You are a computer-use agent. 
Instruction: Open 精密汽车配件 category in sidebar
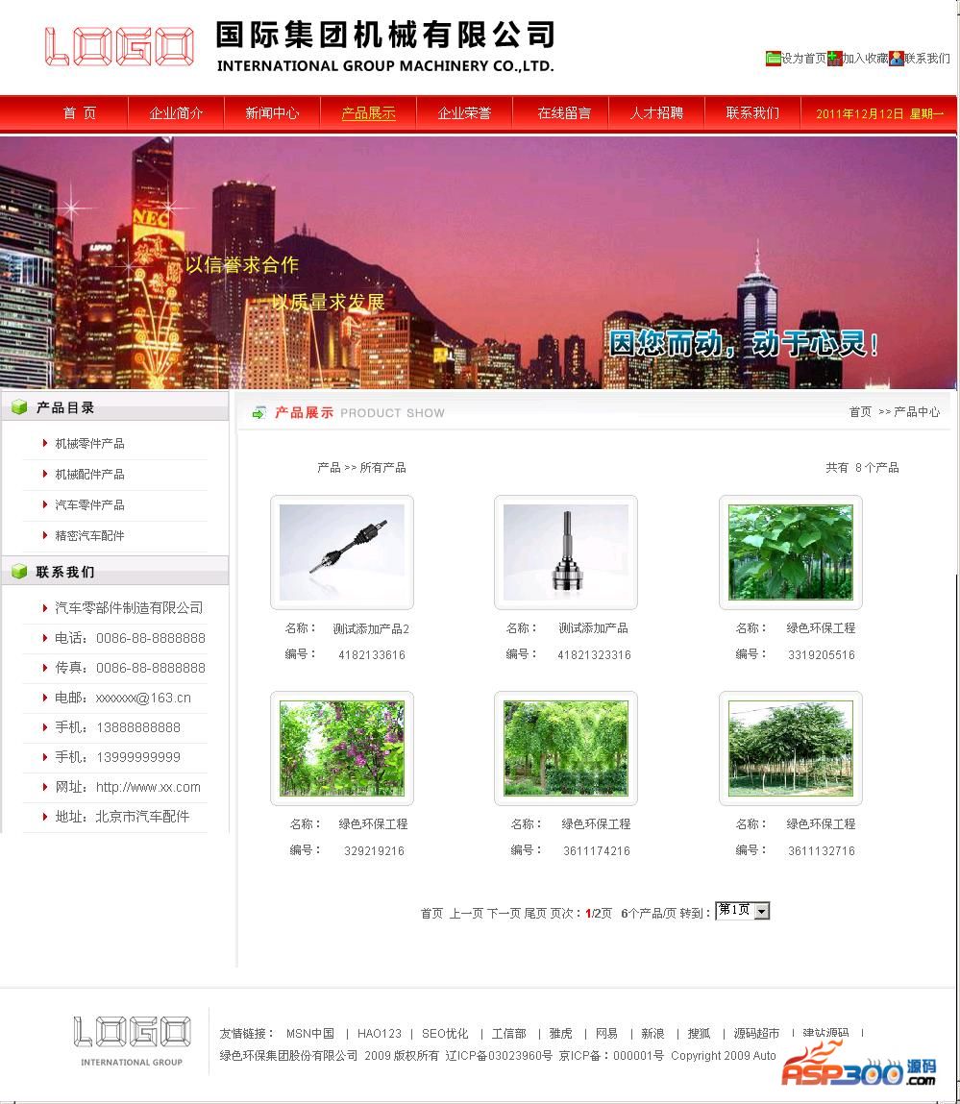coord(89,536)
